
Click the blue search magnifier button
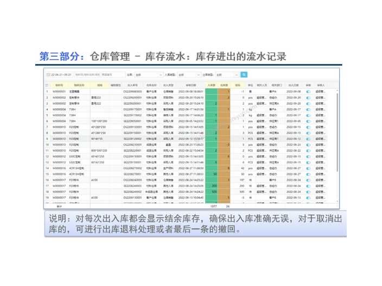click(x=244, y=75)
